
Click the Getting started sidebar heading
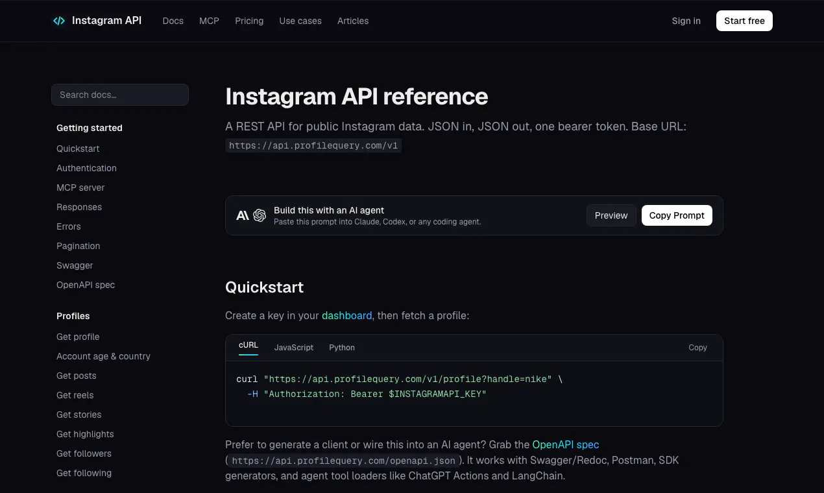click(90, 128)
